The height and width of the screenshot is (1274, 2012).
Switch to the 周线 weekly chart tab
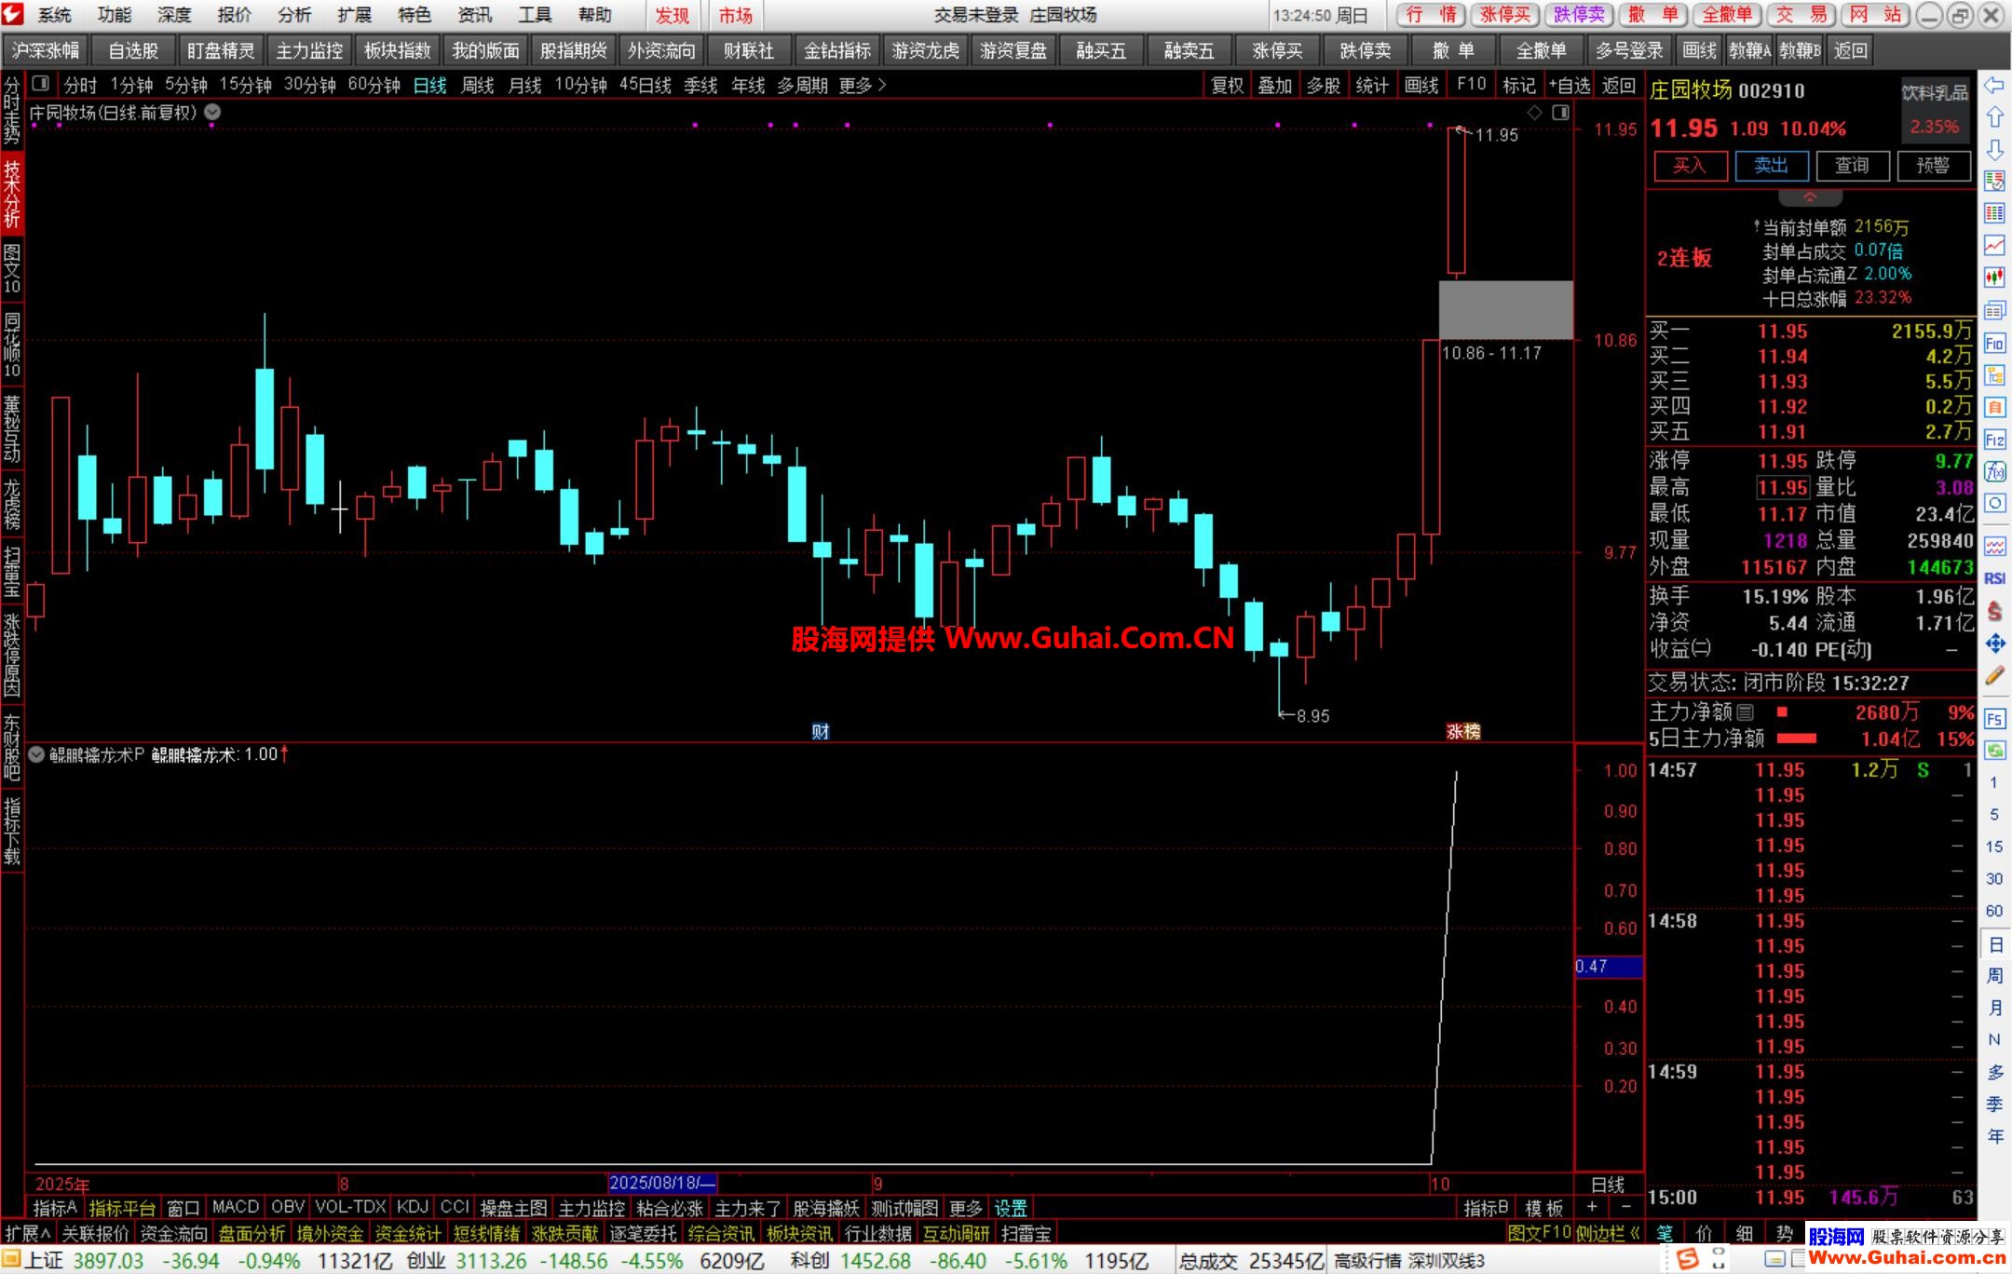coord(478,86)
